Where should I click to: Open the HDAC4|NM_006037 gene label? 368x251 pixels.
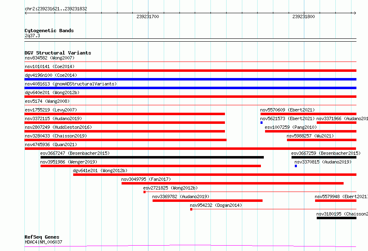[43, 242]
